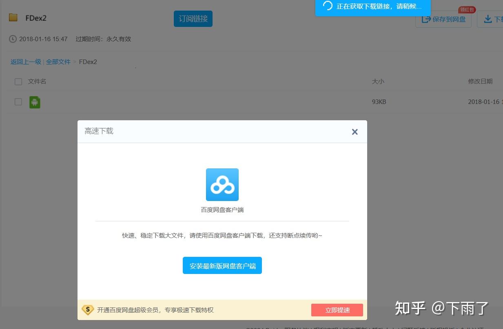Click the clock icon beside 2018-01-16 15:47
Viewport: 503px width, 329px height.
[13, 39]
